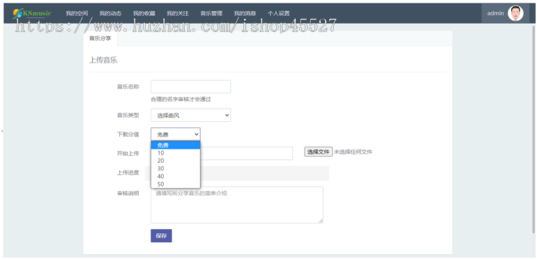The image size is (537, 259).
Task: Go to 音乐管理 menu item
Action: [211, 13]
